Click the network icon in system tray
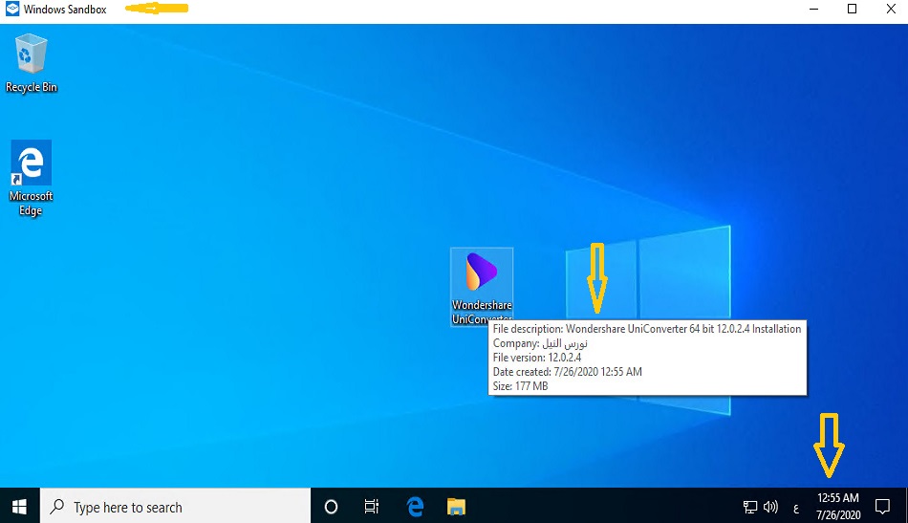The width and height of the screenshot is (908, 523). (751, 507)
